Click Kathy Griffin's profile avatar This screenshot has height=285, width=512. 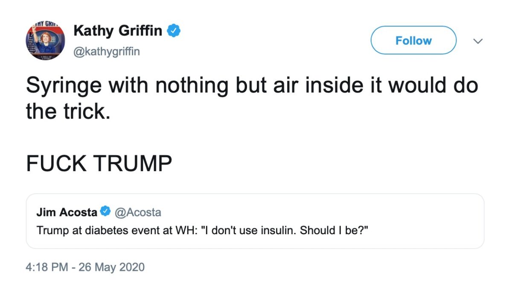[45, 41]
